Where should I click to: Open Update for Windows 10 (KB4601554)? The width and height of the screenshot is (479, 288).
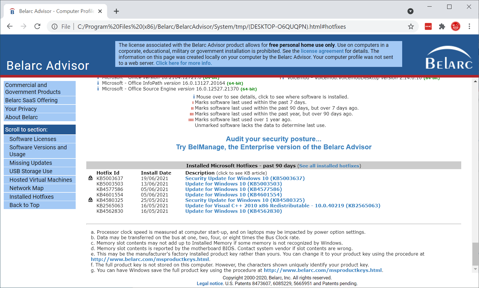click(234, 195)
